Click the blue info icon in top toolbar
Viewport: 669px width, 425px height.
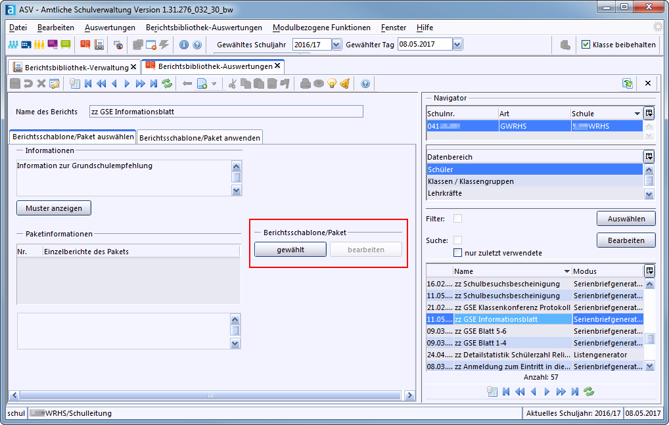(184, 45)
